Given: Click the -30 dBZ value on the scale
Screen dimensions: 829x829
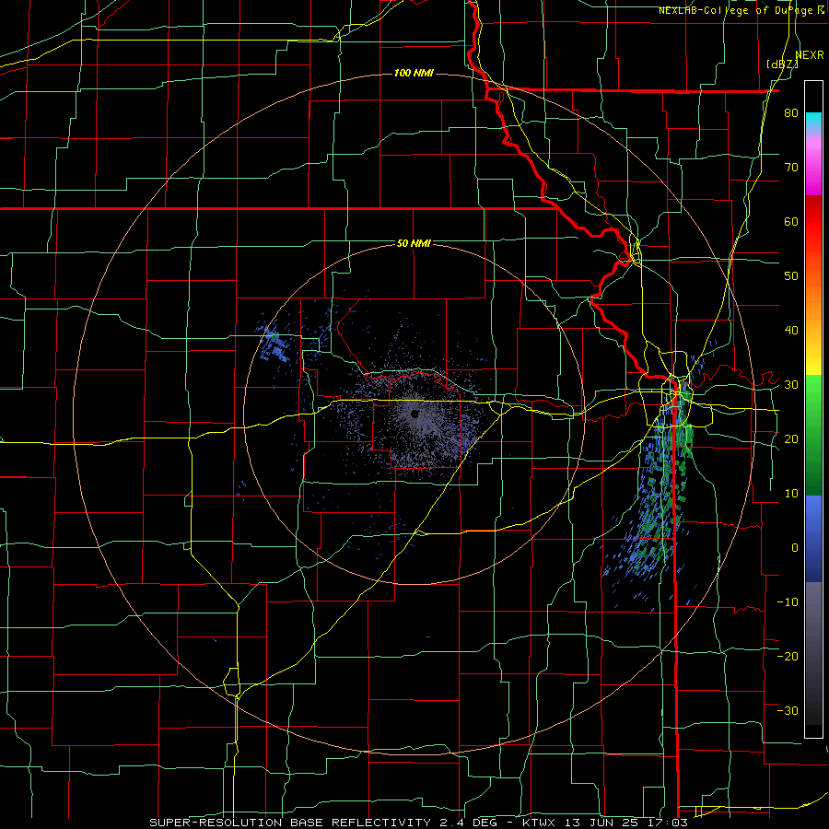Looking at the screenshot, I should point(788,710).
